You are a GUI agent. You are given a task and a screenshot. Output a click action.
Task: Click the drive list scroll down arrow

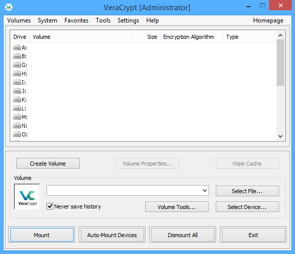click(280, 136)
